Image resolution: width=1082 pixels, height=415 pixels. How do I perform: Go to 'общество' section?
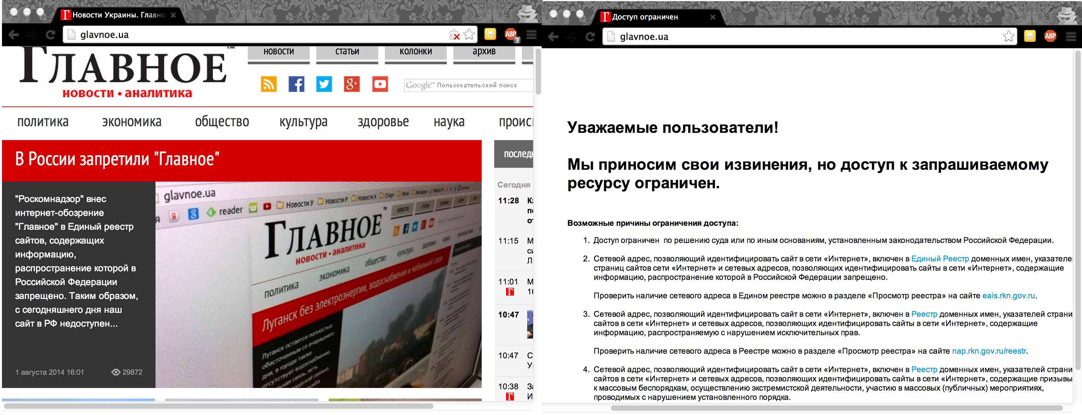click(222, 122)
